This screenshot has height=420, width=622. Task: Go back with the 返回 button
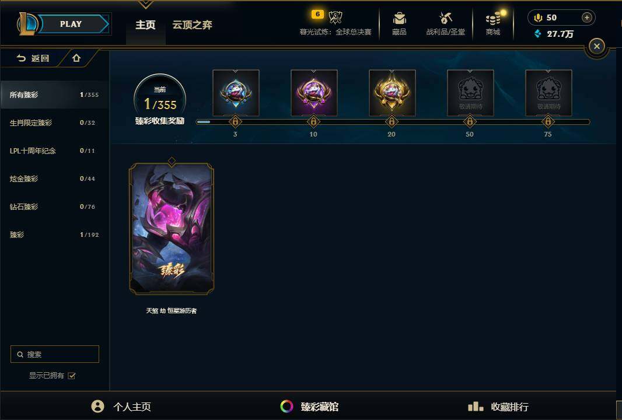[33, 58]
